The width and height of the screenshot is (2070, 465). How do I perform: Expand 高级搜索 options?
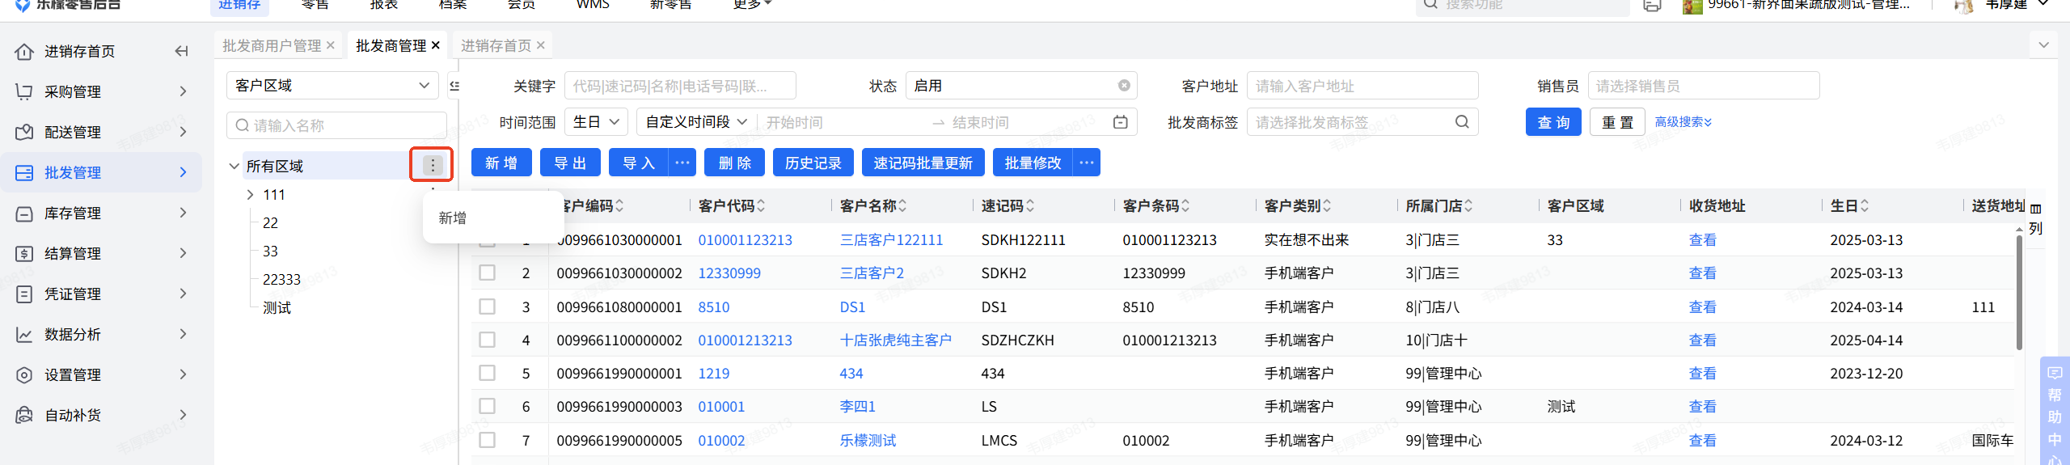tap(1683, 122)
